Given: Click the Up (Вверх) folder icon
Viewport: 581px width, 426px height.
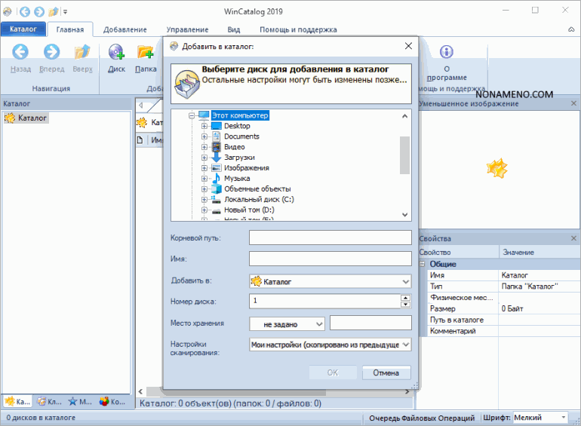Looking at the screenshot, I should pyautogui.click(x=82, y=52).
